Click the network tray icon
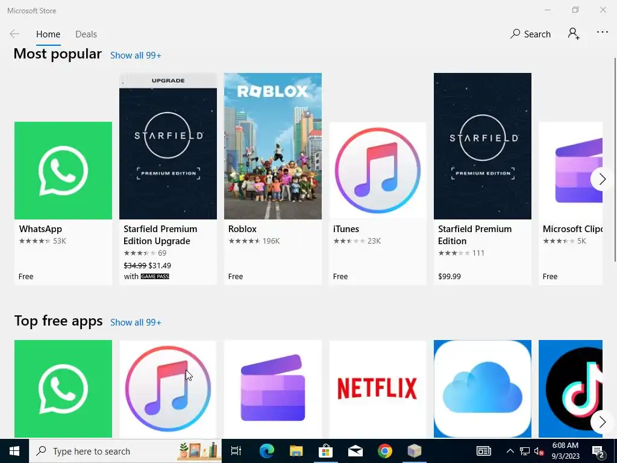617x463 pixels. tap(525, 451)
